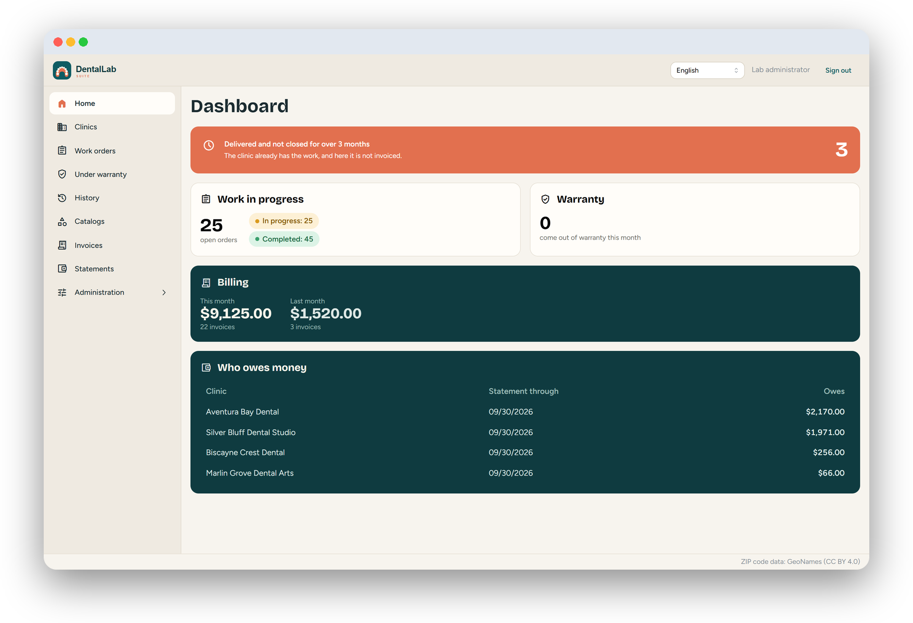Select Under warranty in the sidebar

click(x=112, y=174)
